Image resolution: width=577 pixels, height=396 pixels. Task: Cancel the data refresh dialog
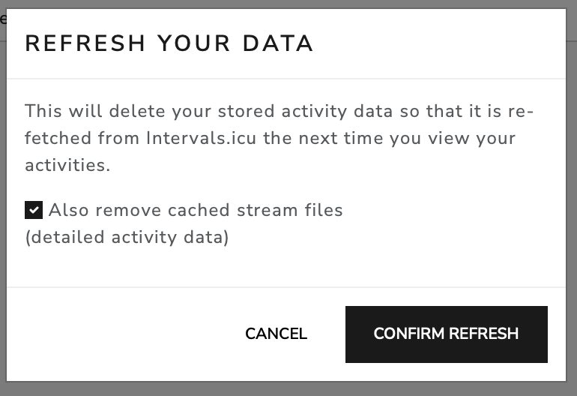point(276,334)
